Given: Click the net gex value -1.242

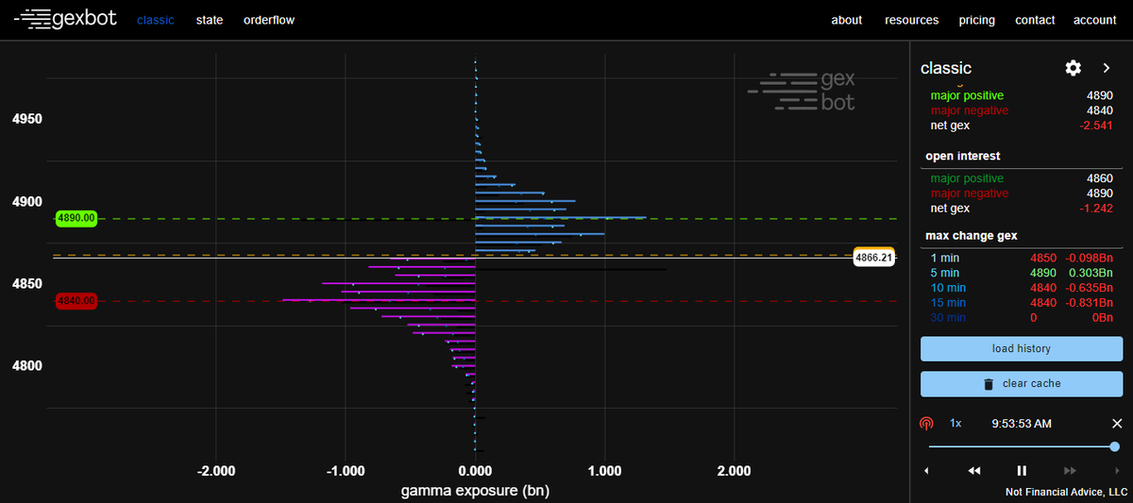Looking at the screenshot, I should (x=1095, y=209).
